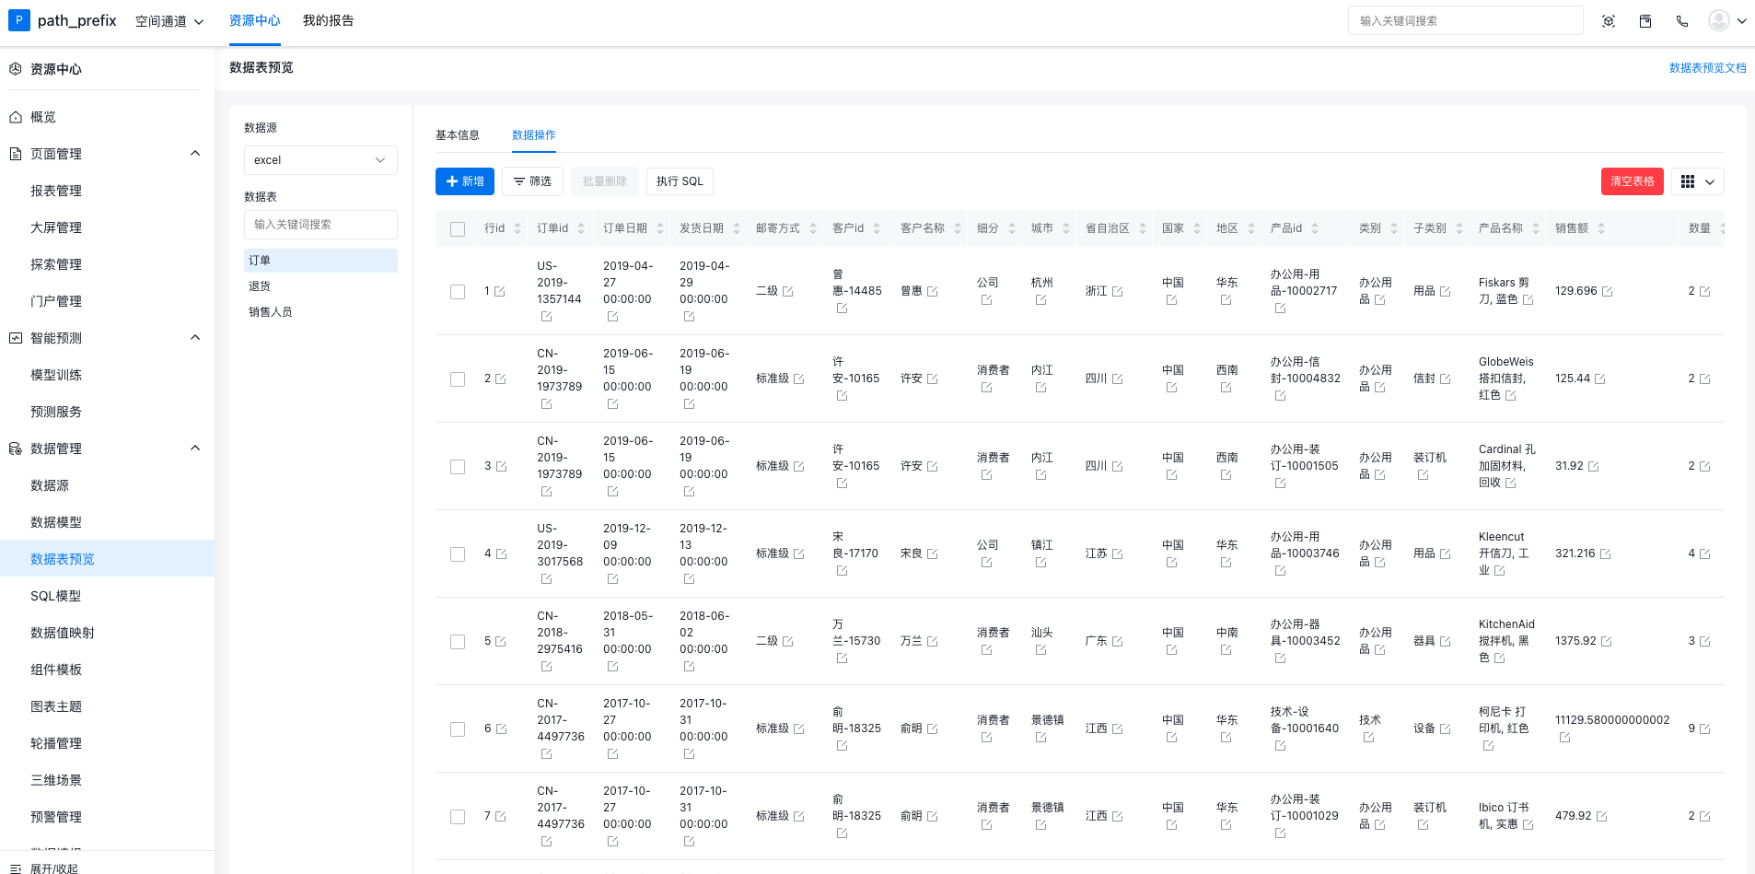This screenshot has width=1755, height=874.
Task: Check the row 5 checkbox
Action: pos(458,642)
